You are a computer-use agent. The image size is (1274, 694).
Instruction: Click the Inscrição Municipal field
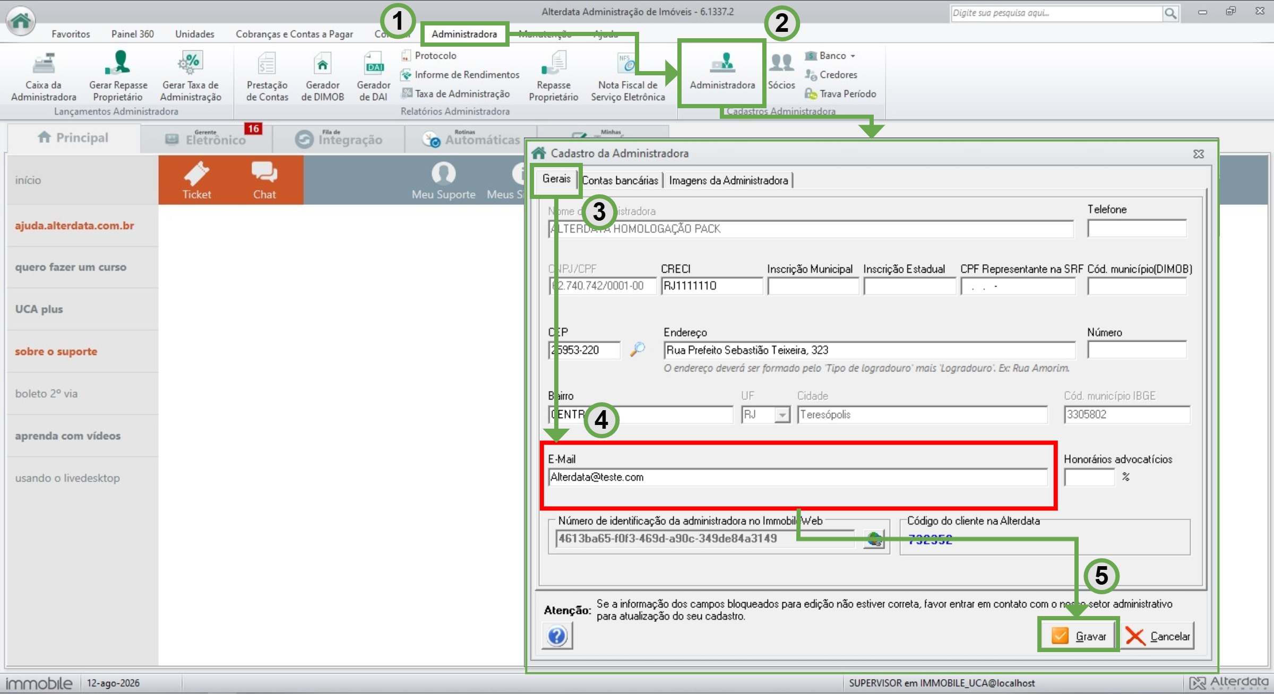coord(813,286)
